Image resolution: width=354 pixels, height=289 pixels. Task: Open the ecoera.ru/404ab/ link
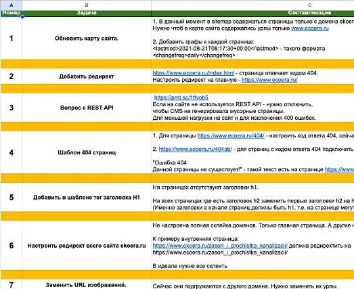(196, 150)
